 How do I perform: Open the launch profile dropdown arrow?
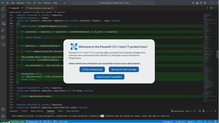pos(196,111)
